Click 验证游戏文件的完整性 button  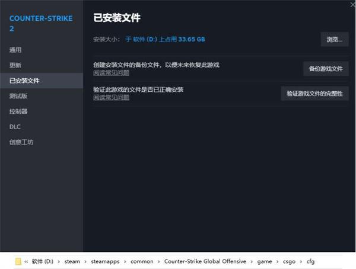point(314,94)
